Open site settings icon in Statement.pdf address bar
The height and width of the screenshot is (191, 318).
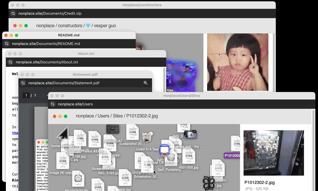point(23,83)
